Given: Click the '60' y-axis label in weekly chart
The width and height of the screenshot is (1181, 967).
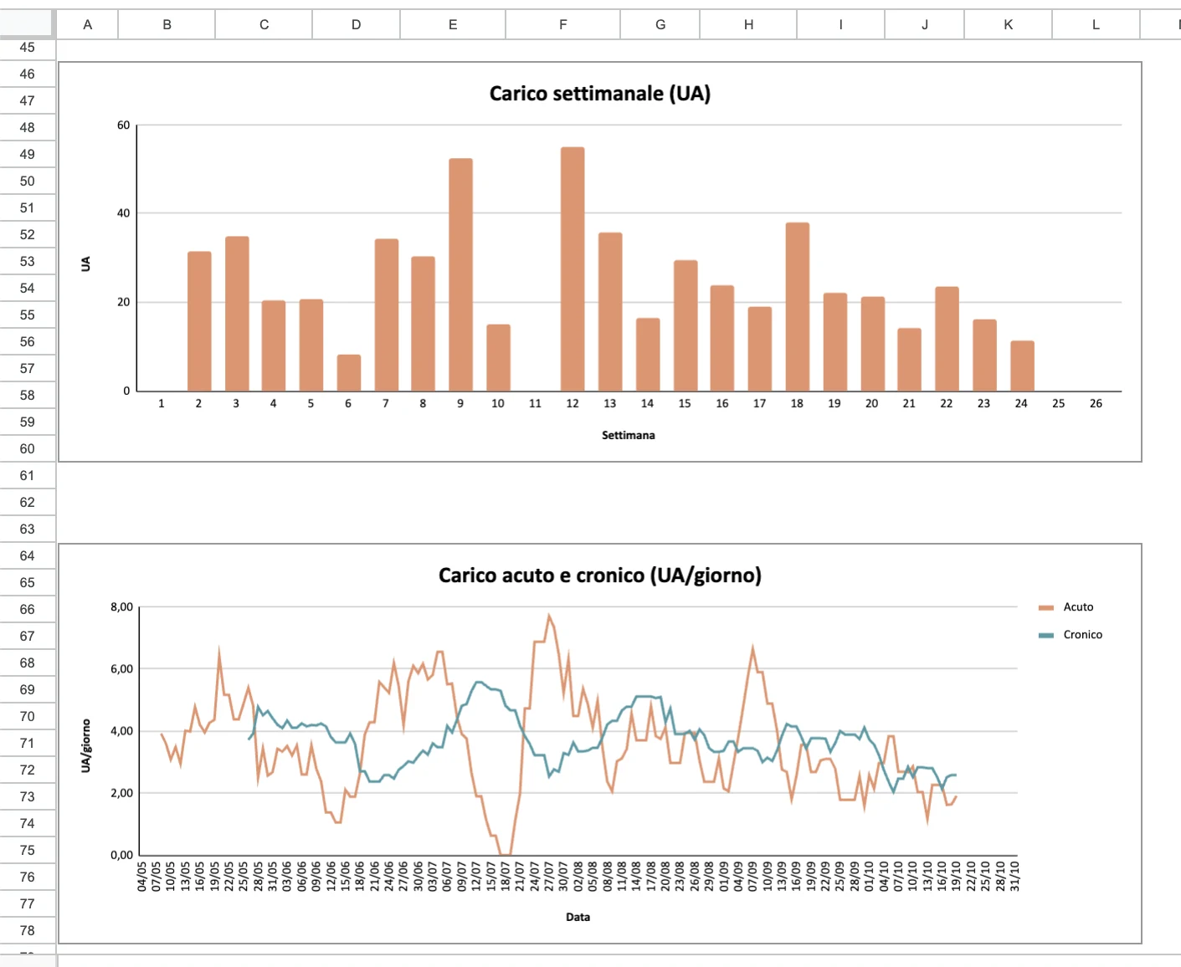Looking at the screenshot, I should (123, 125).
